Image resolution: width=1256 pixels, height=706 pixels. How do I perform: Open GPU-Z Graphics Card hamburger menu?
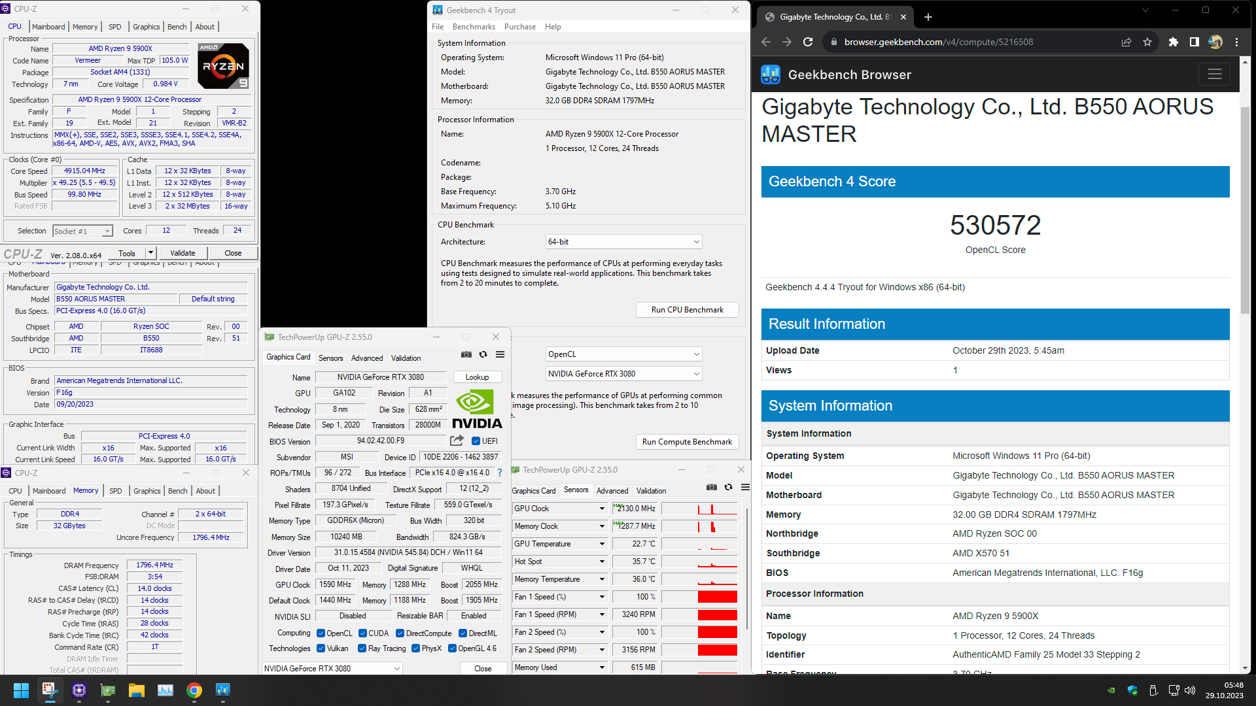coord(500,354)
